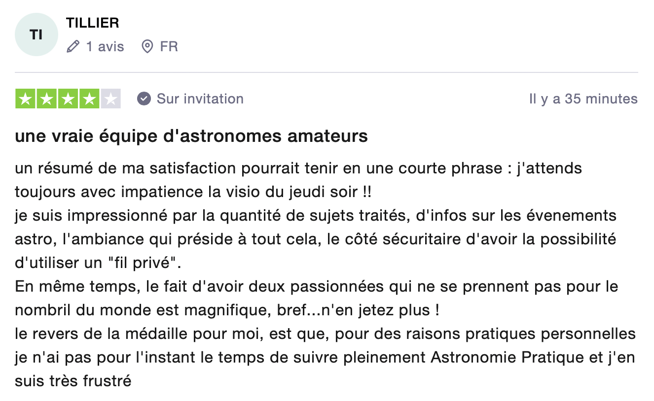Click the first green rating star
Viewport: 654px width, 401px height.
point(26,99)
